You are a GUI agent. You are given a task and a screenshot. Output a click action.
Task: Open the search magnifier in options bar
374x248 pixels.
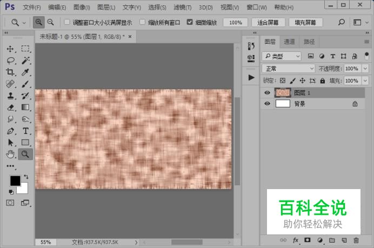[342, 22]
